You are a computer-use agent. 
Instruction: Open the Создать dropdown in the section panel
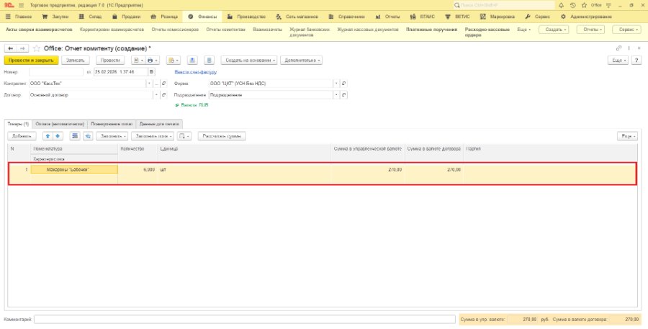pyautogui.click(x=554, y=30)
